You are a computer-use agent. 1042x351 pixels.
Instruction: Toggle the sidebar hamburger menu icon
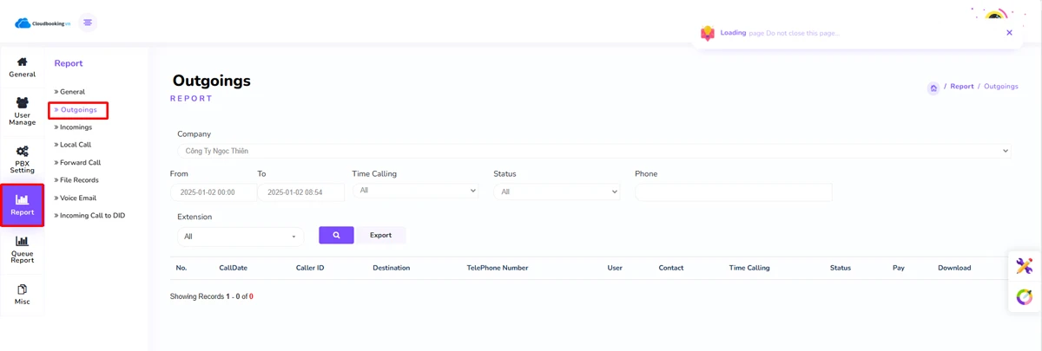pyautogui.click(x=88, y=23)
